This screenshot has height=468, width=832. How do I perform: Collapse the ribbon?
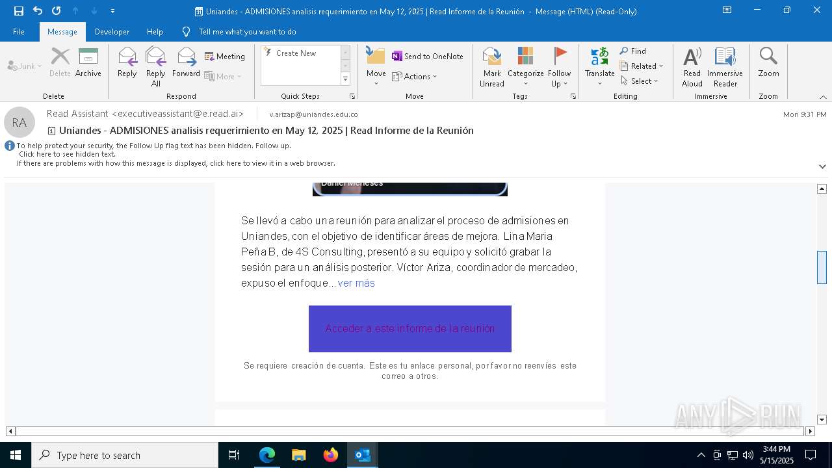pos(823,97)
